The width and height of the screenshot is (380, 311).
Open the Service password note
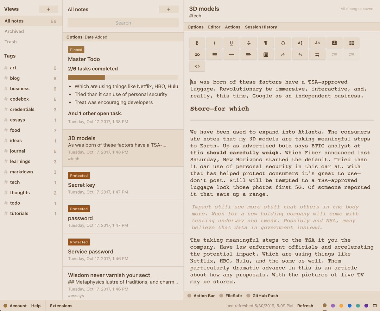click(123, 250)
